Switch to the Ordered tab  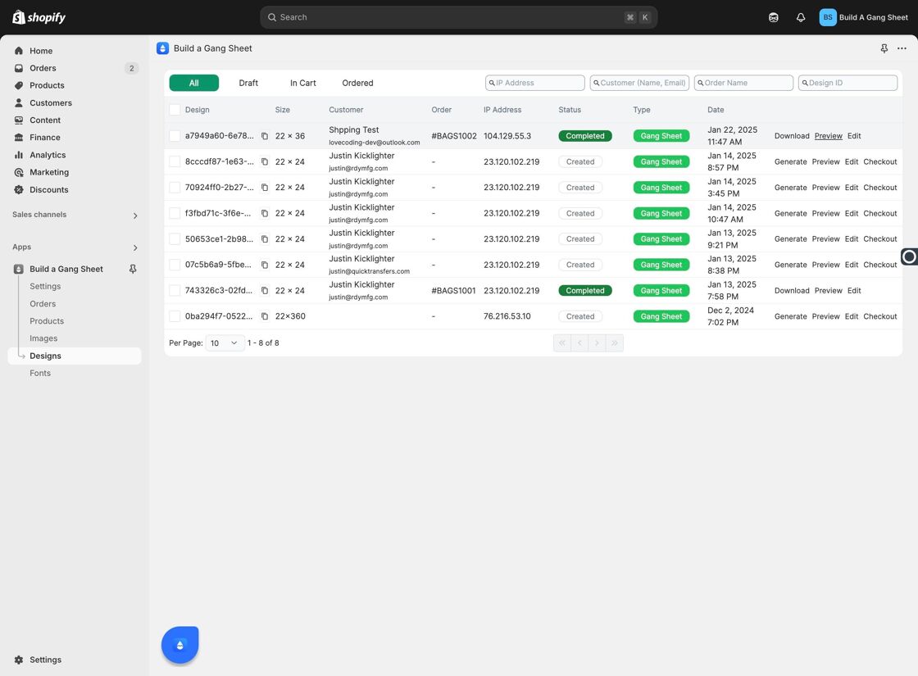click(357, 83)
